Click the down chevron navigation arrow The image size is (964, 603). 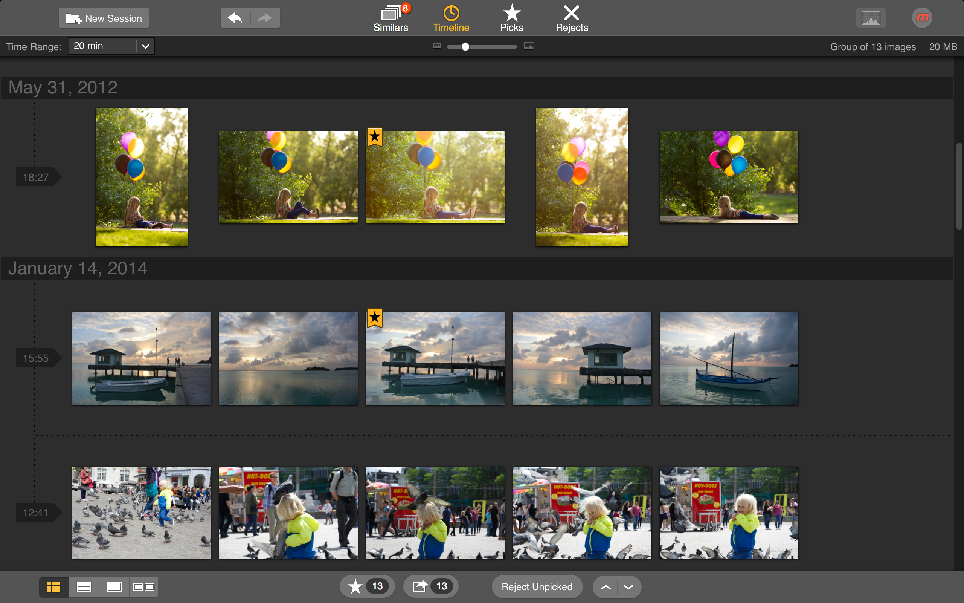pos(628,587)
